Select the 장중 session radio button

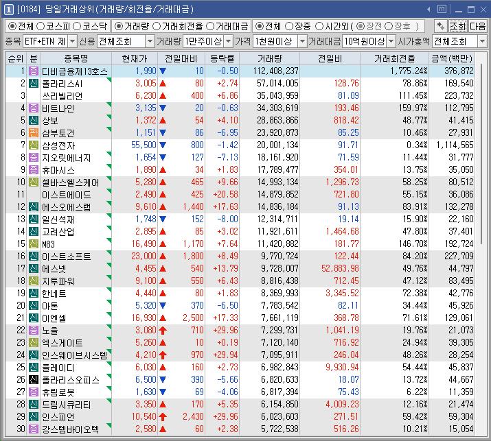[x=289, y=26]
